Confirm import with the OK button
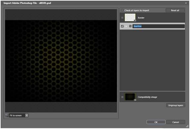 [x=156, y=122]
